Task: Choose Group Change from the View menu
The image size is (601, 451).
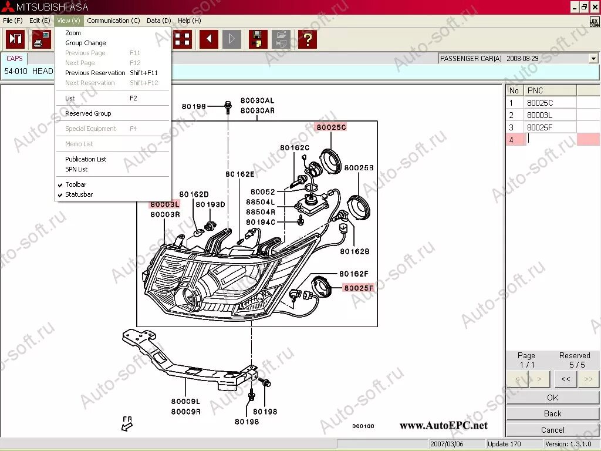Action: coord(113,43)
